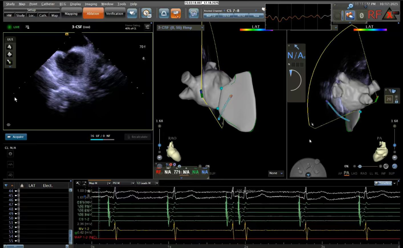Select the first ULS contour tool icon

[10, 46]
